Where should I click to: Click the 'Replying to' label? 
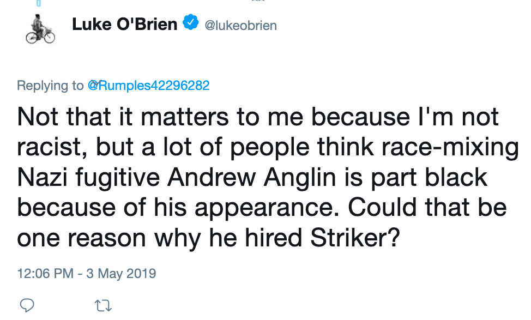click(50, 86)
